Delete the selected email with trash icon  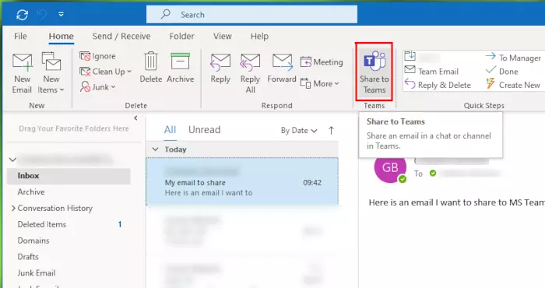[x=151, y=68]
